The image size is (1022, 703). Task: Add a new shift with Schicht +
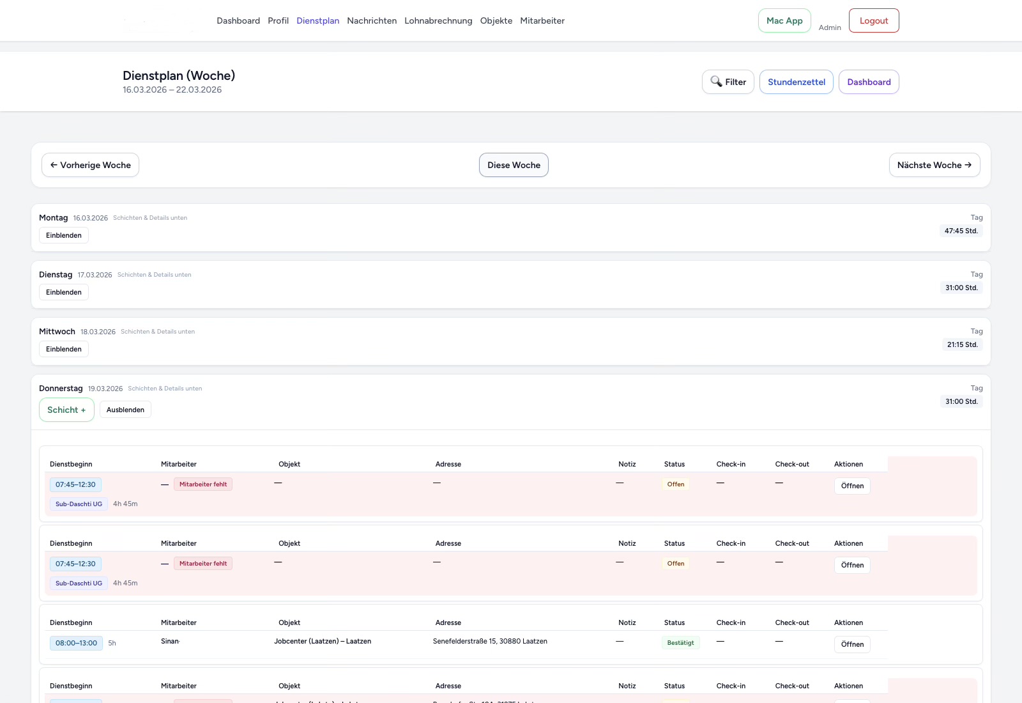pyautogui.click(x=66, y=409)
